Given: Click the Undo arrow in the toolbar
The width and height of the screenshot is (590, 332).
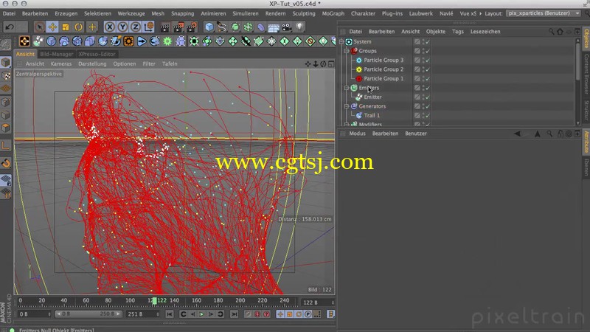Looking at the screenshot, I should coord(10,27).
